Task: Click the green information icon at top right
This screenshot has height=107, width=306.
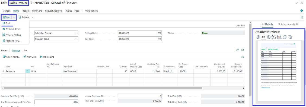Action: 301,11
